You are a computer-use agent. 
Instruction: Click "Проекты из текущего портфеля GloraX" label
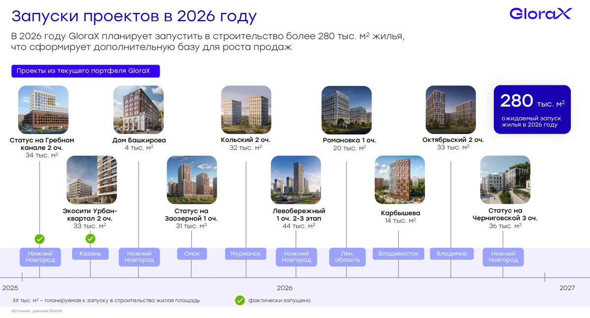(86, 71)
